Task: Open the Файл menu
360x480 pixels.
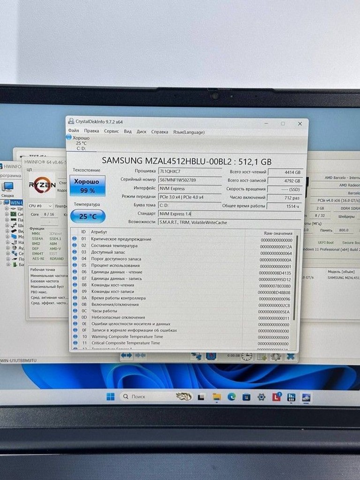Action: click(74, 131)
